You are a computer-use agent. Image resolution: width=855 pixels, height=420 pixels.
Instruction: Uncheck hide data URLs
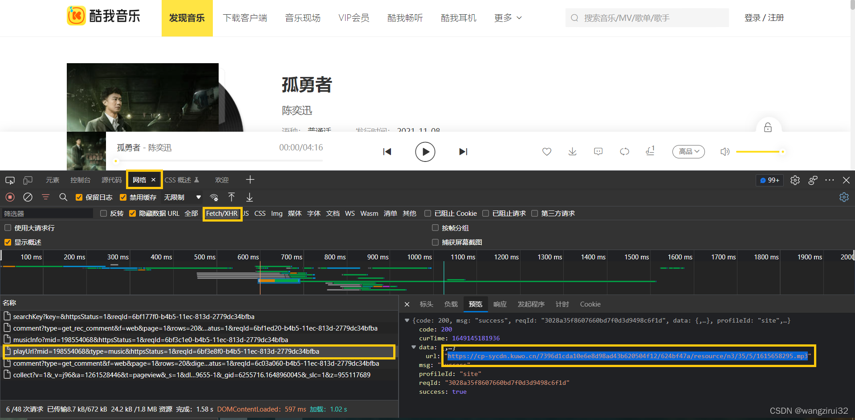[133, 214]
